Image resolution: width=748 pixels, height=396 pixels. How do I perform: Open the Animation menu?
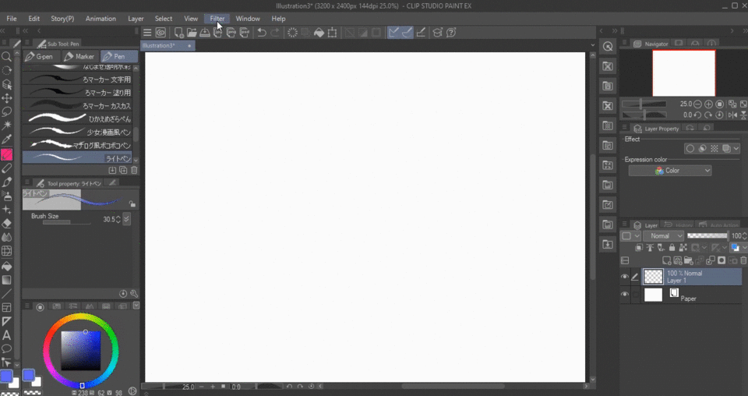point(101,19)
